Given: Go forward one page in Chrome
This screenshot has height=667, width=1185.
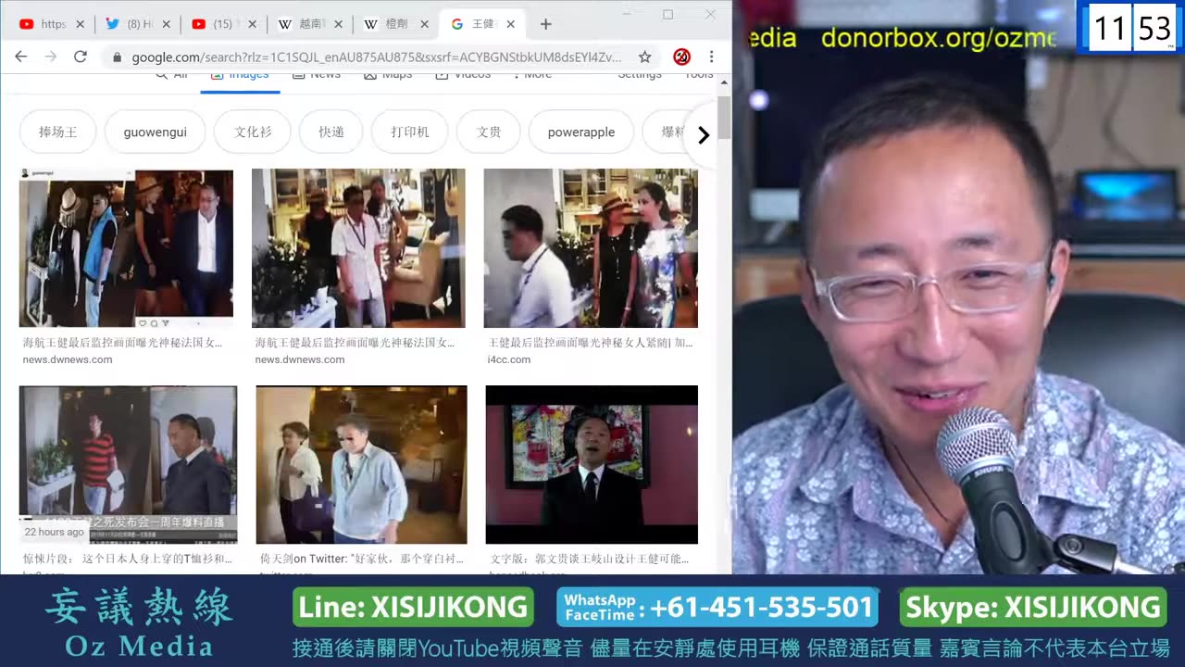Looking at the screenshot, I should click(x=50, y=57).
